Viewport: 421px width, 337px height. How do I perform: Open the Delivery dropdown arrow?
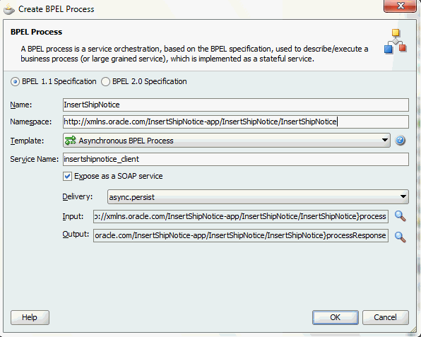[x=403, y=197]
